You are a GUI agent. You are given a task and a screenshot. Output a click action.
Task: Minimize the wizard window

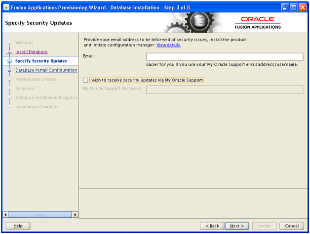point(285,8)
